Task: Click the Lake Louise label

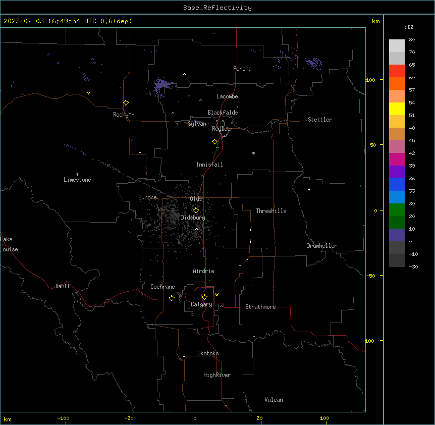Action: pos(9,244)
